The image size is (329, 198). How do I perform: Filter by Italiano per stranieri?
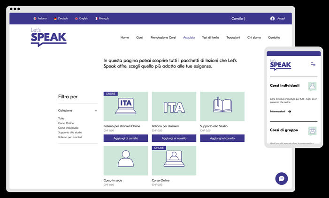[70, 137]
